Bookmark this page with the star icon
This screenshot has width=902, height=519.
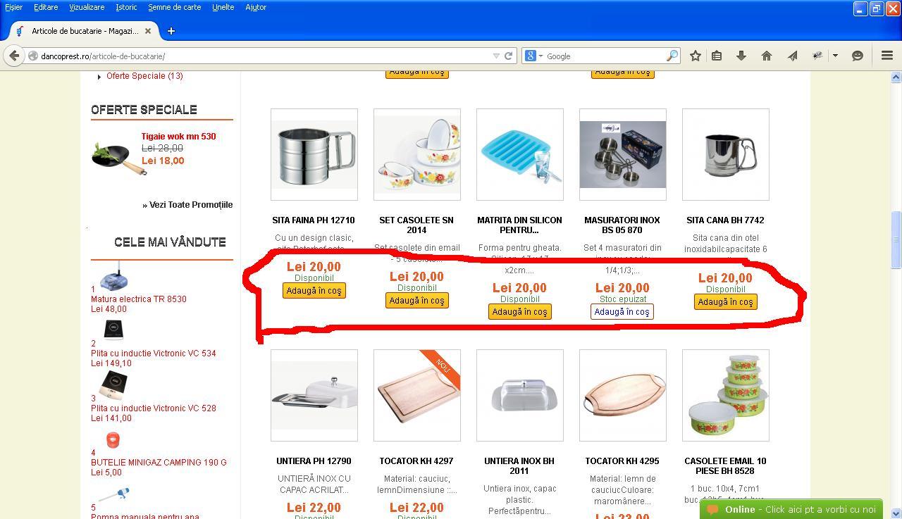pyautogui.click(x=696, y=56)
